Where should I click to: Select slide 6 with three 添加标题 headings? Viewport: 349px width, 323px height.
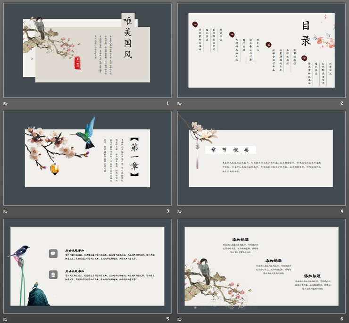[x=261, y=266]
